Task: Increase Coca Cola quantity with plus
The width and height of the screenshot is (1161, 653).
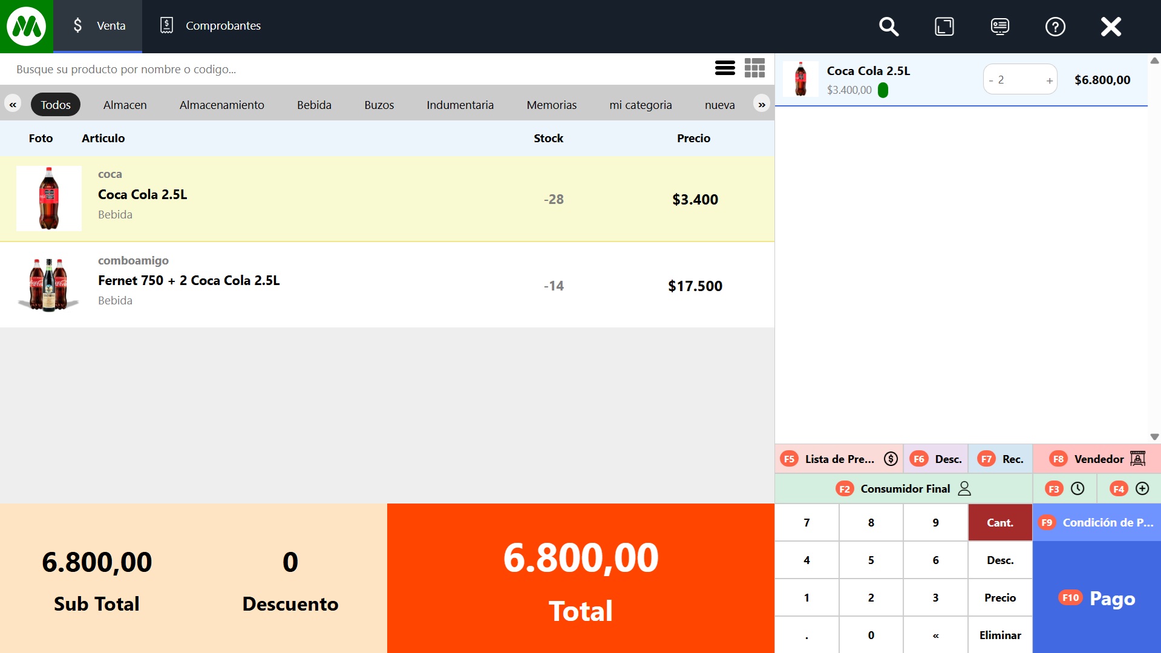Action: 1050,80
